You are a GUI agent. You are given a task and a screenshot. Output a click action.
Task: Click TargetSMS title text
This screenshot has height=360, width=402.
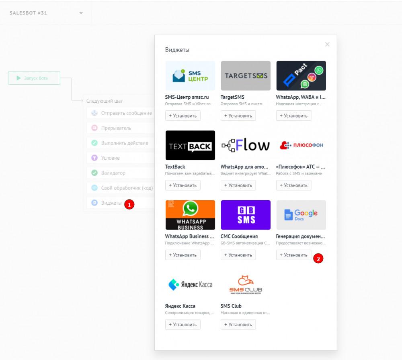coord(232,97)
